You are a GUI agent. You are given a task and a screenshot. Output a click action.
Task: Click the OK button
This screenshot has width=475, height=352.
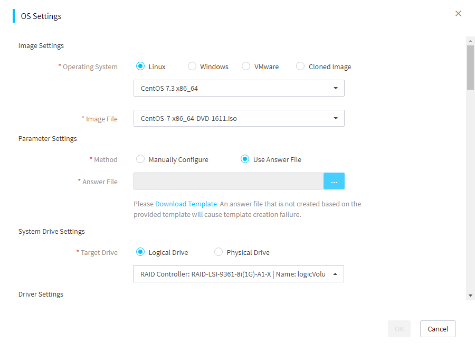(x=400, y=329)
